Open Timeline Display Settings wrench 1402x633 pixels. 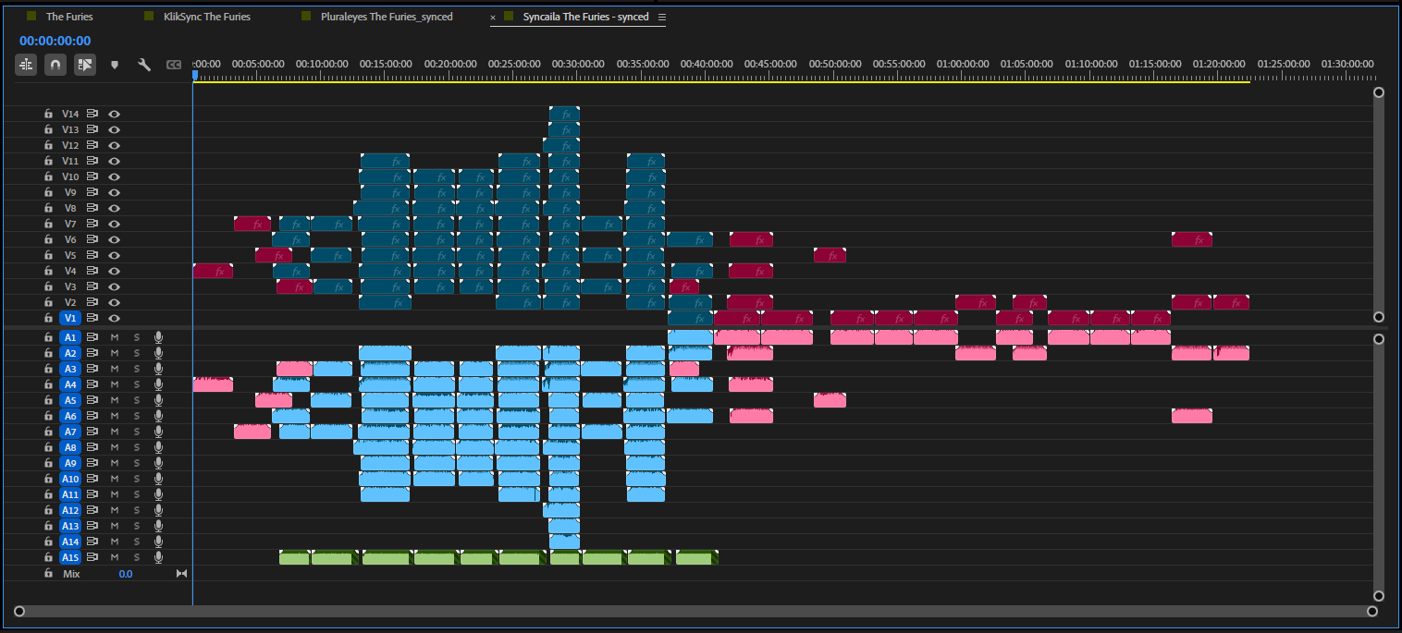point(144,65)
